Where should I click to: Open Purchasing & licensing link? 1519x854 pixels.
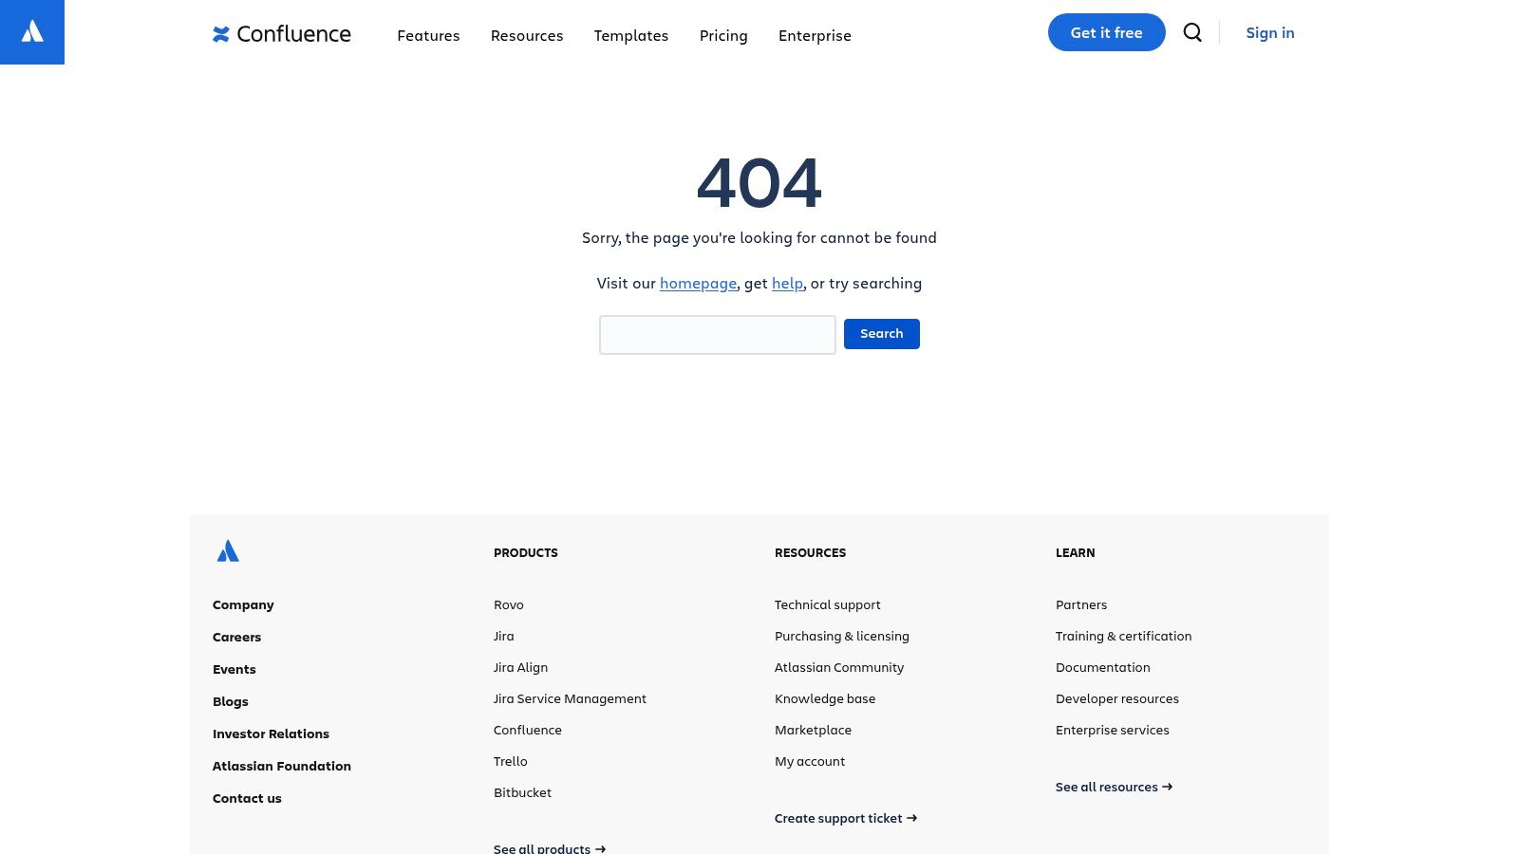pos(842,636)
